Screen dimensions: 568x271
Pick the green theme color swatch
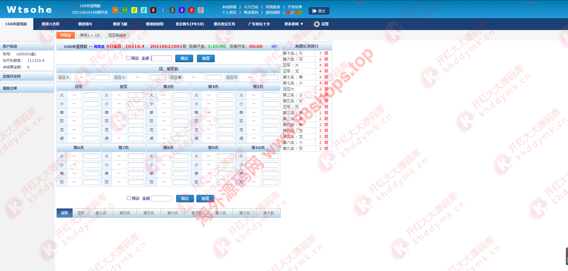click(301, 12)
